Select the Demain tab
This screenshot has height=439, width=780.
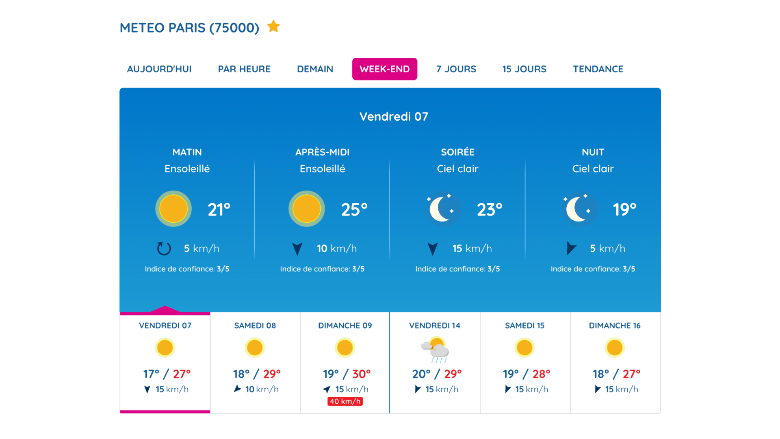tap(315, 69)
